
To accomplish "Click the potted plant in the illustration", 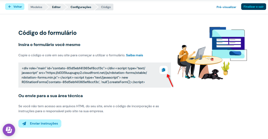I will pyautogui.click(x=225, y=68).
